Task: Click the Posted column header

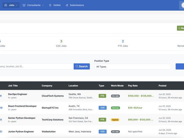Action: (163, 86)
